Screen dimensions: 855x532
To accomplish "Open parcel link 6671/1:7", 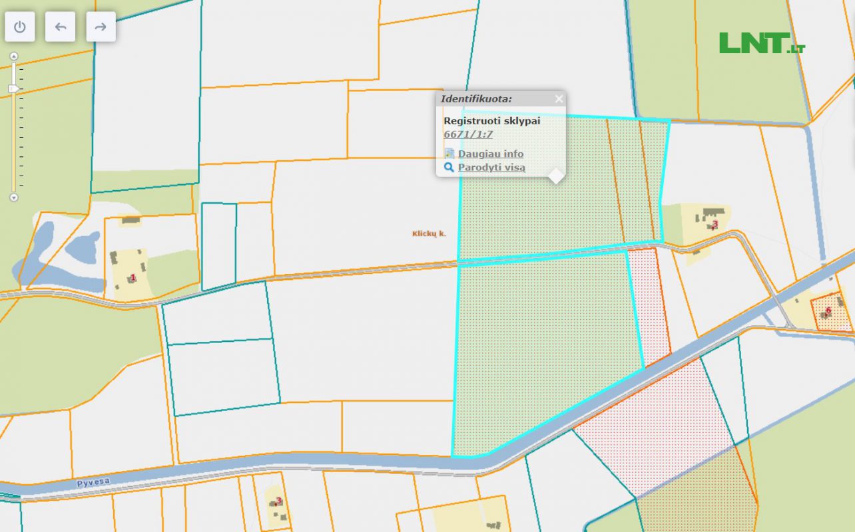I will click(x=468, y=134).
